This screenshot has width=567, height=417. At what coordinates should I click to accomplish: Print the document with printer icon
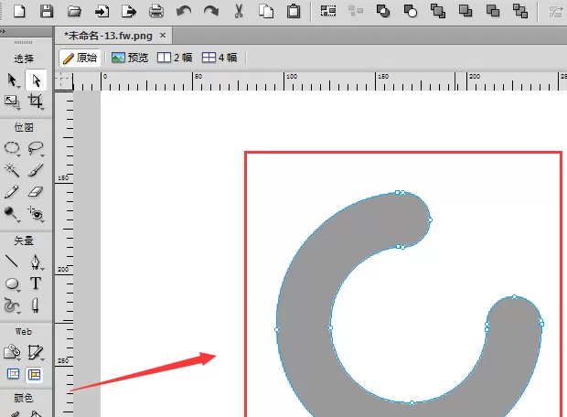click(x=156, y=11)
